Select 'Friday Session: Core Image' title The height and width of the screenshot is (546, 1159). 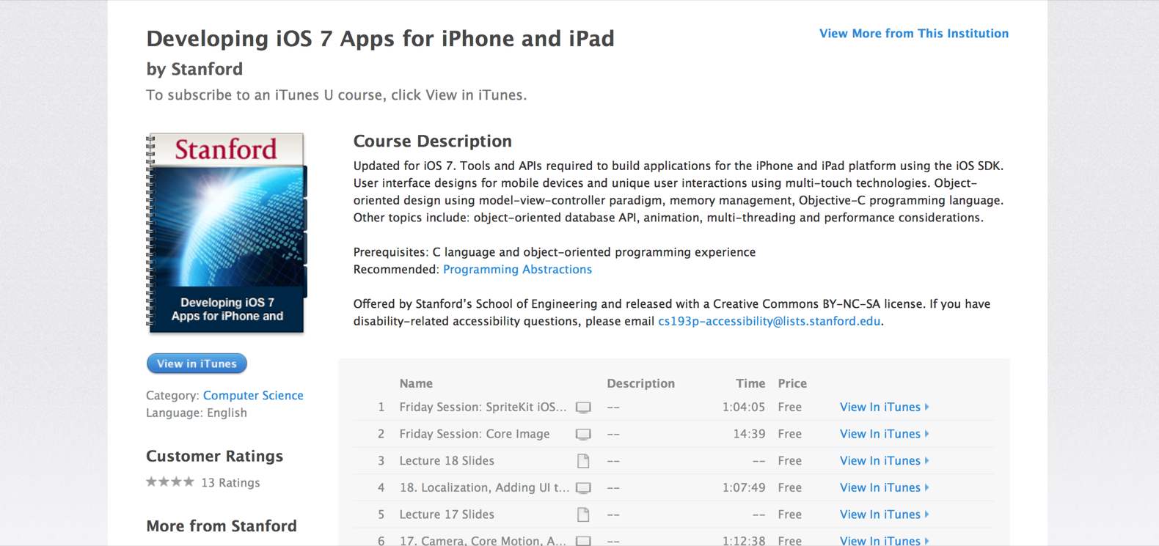[475, 434]
